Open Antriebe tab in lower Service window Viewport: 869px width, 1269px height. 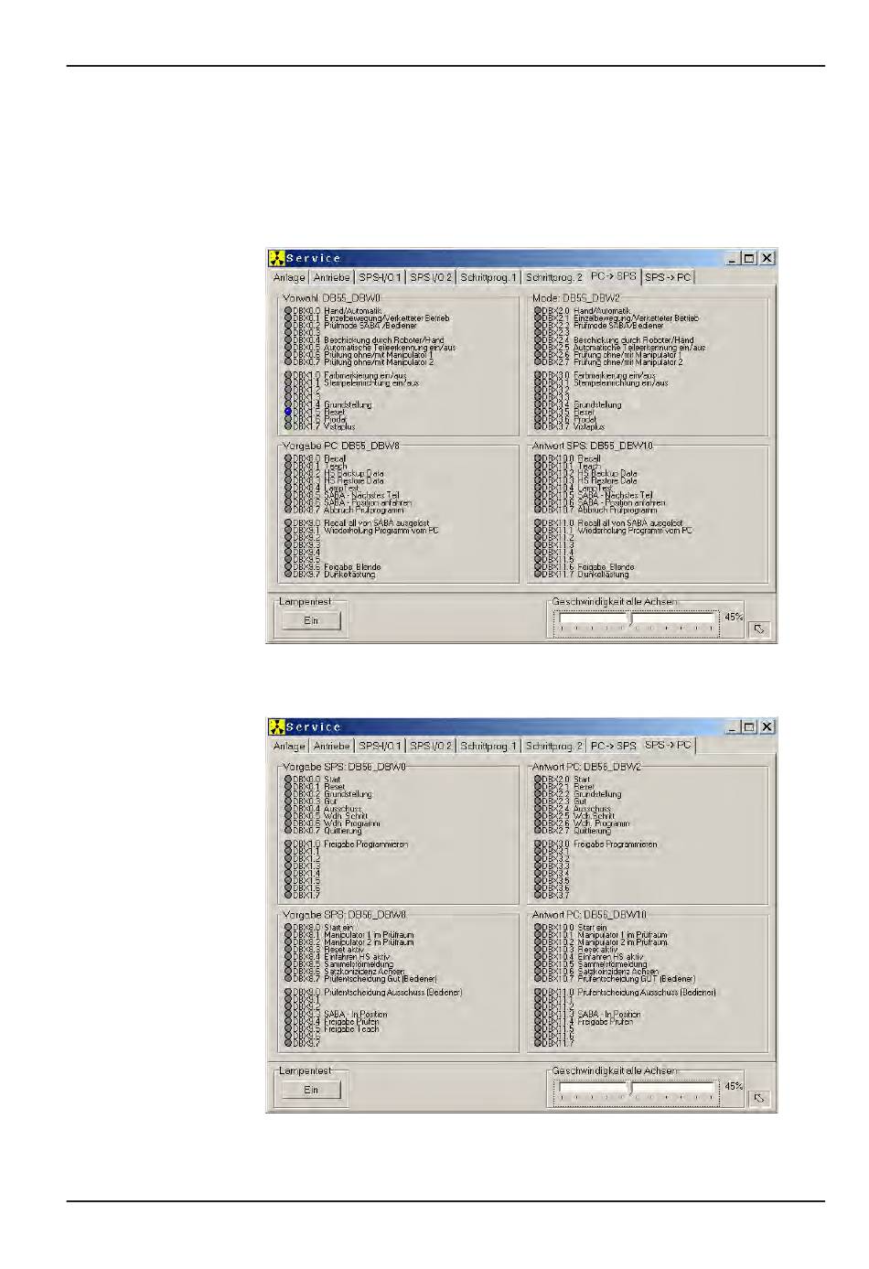coord(332,746)
